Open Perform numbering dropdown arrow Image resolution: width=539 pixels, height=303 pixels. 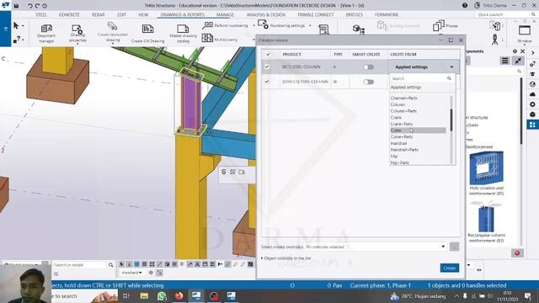(253, 25)
